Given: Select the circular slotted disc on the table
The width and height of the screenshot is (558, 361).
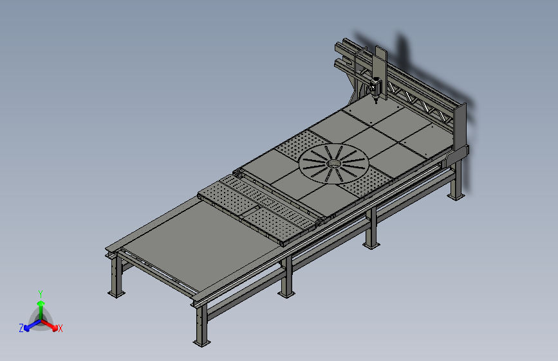Looking at the screenshot, I should pos(334,163).
